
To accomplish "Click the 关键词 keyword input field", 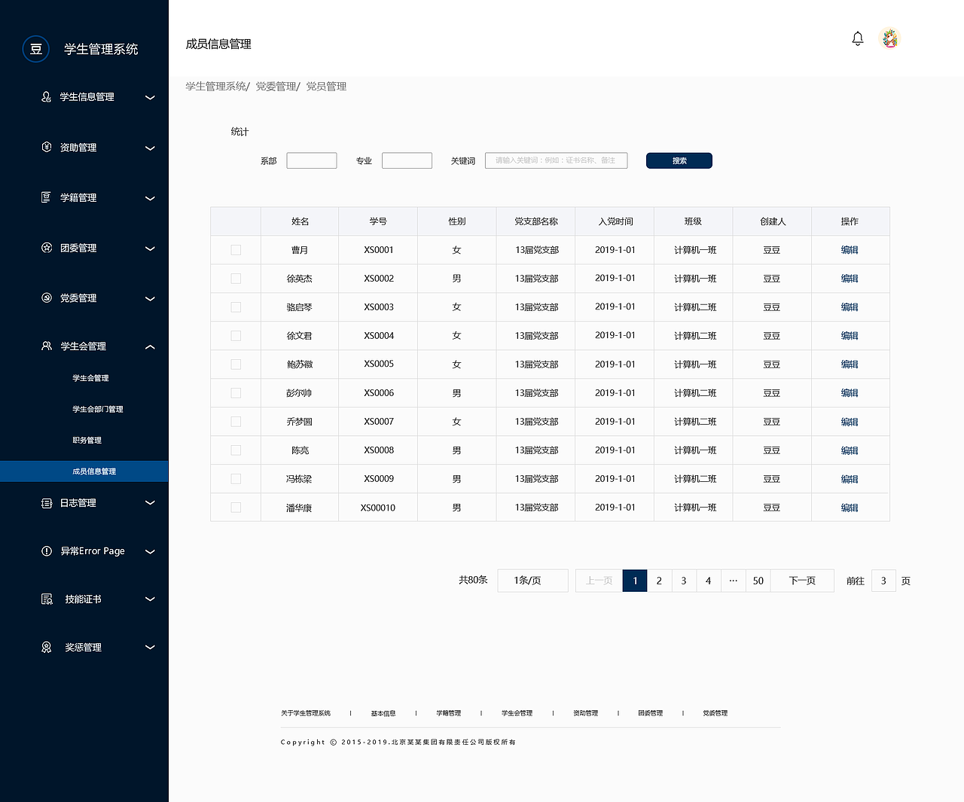I will click(x=557, y=160).
